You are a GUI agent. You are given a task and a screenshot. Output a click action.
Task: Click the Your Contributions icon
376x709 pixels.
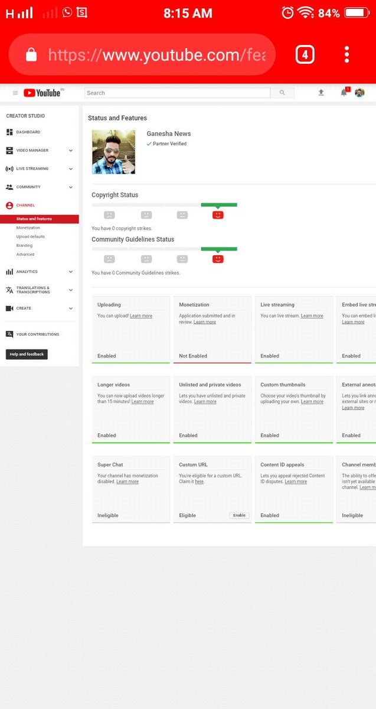pyautogui.click(x=9, y=334)
